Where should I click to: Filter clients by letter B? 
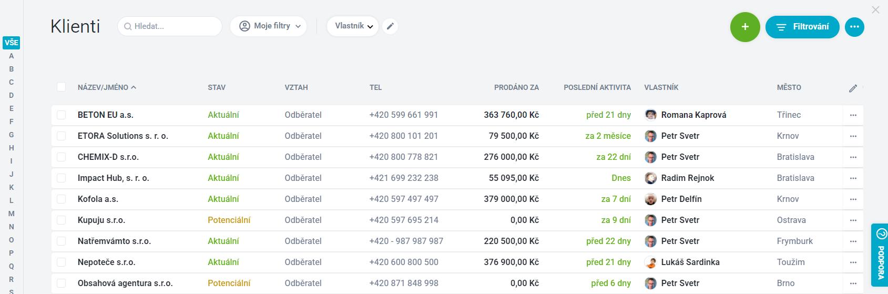[x=12, y=69]
